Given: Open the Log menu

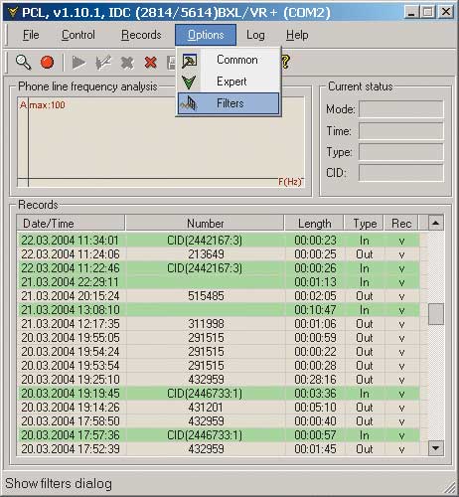Looking at the screenshot, I should pyautogui.click(x=255, y=35).
